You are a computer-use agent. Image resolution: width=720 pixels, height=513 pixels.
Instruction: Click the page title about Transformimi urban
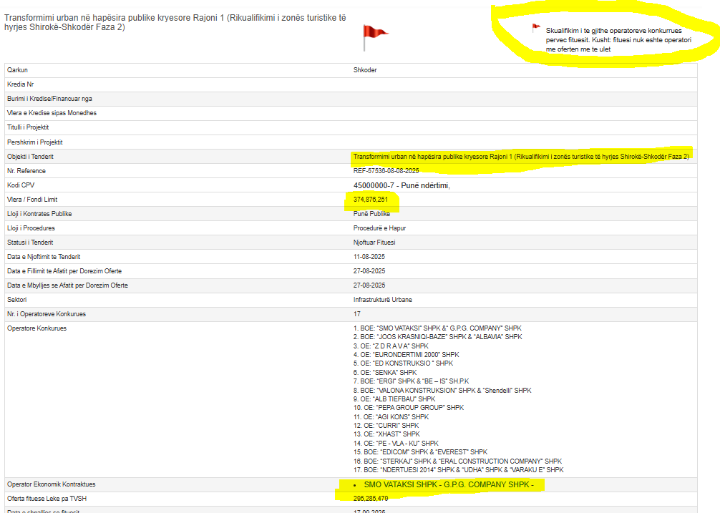click(x=176, y=21)
